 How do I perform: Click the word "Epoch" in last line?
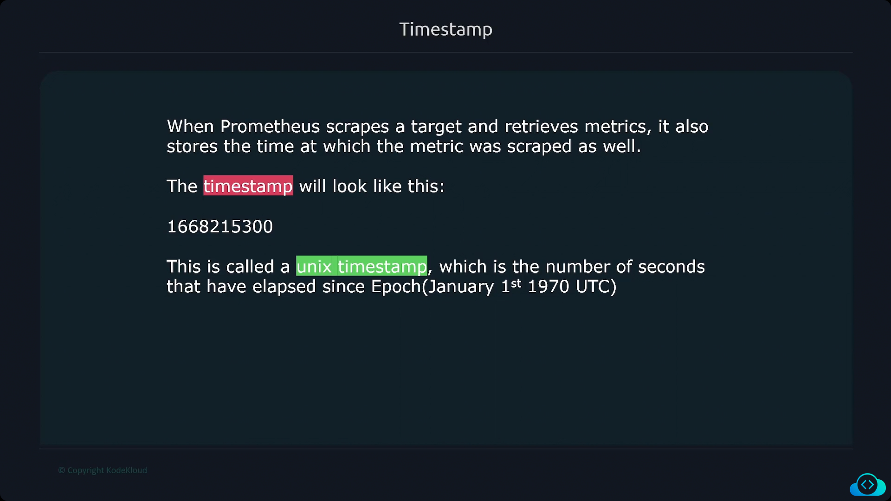[x=396, y=287]
